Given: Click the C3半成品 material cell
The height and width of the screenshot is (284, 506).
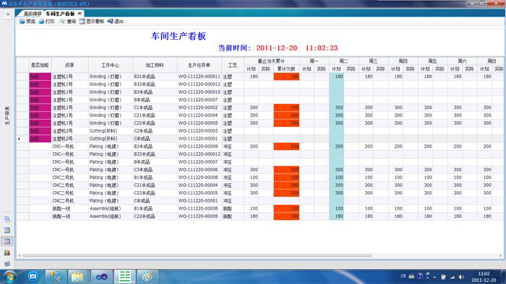Looking at the screenshot, I should pyautogui.click(x=155, y=169).
